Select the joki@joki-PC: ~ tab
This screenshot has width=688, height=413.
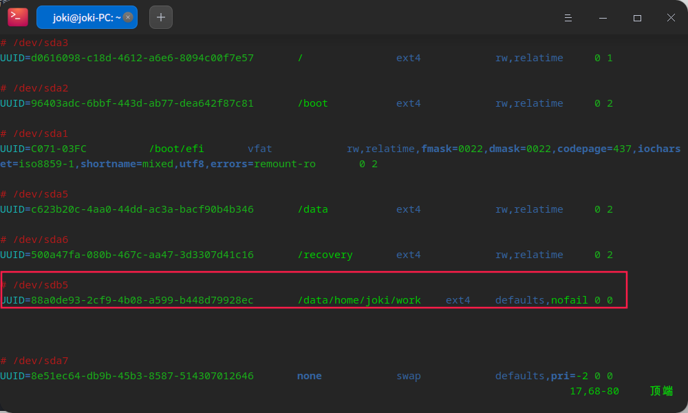pos(87,18)
